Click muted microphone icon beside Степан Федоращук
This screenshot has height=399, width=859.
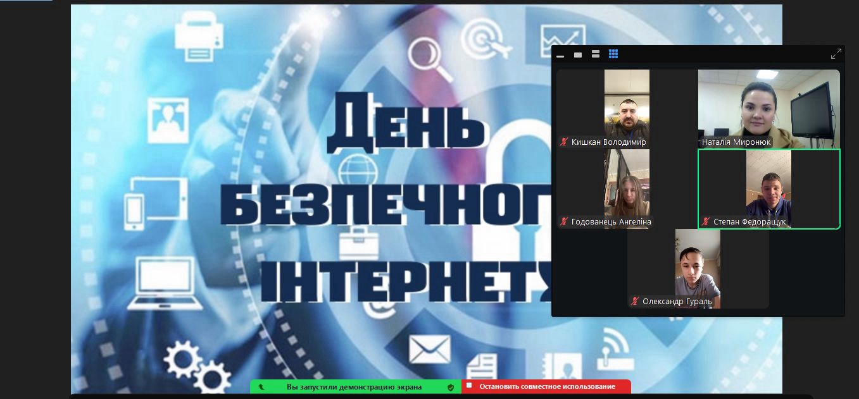point(705,222)
